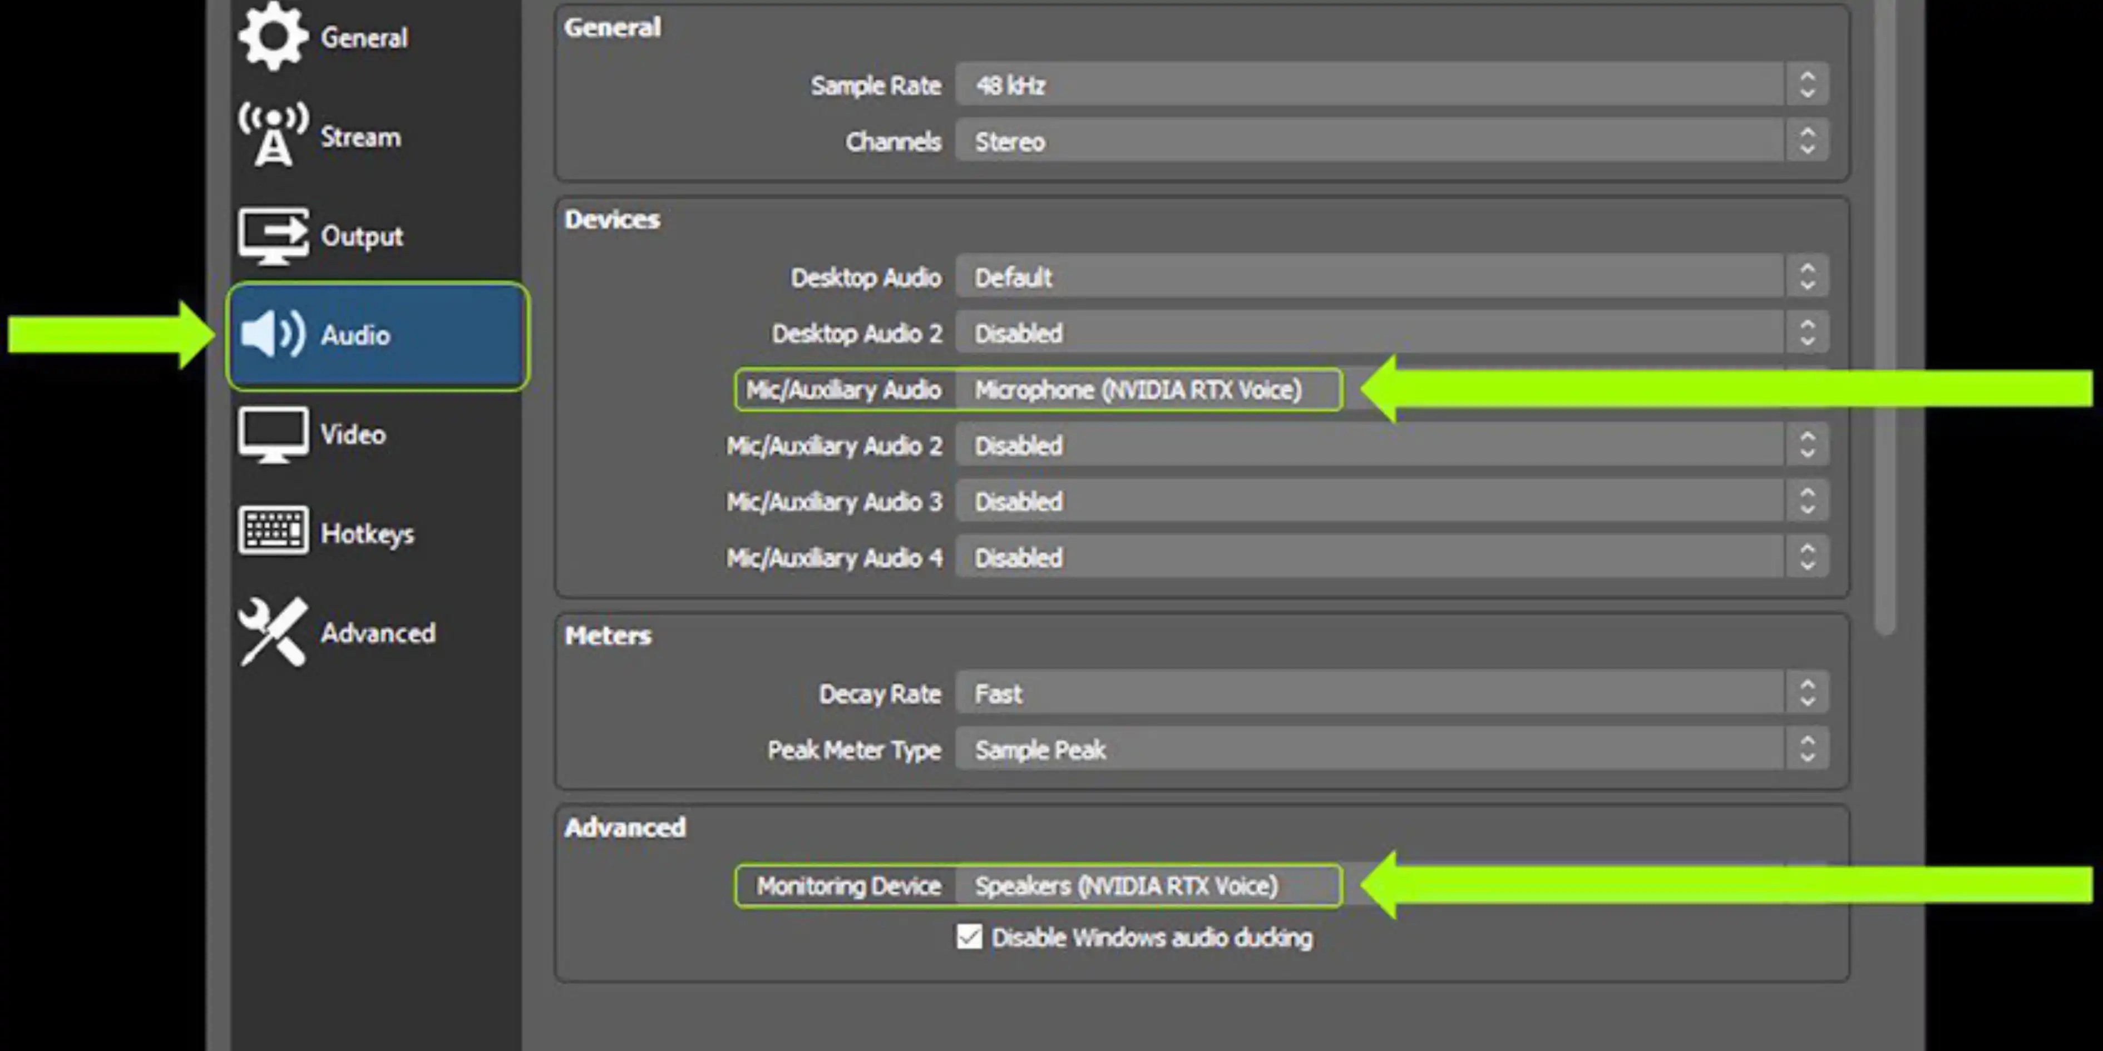Click the "Peak Meter Type" label text

(854, 750)
